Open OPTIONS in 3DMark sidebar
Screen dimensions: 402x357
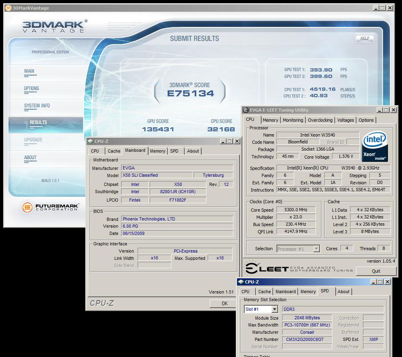coord(31,88)
